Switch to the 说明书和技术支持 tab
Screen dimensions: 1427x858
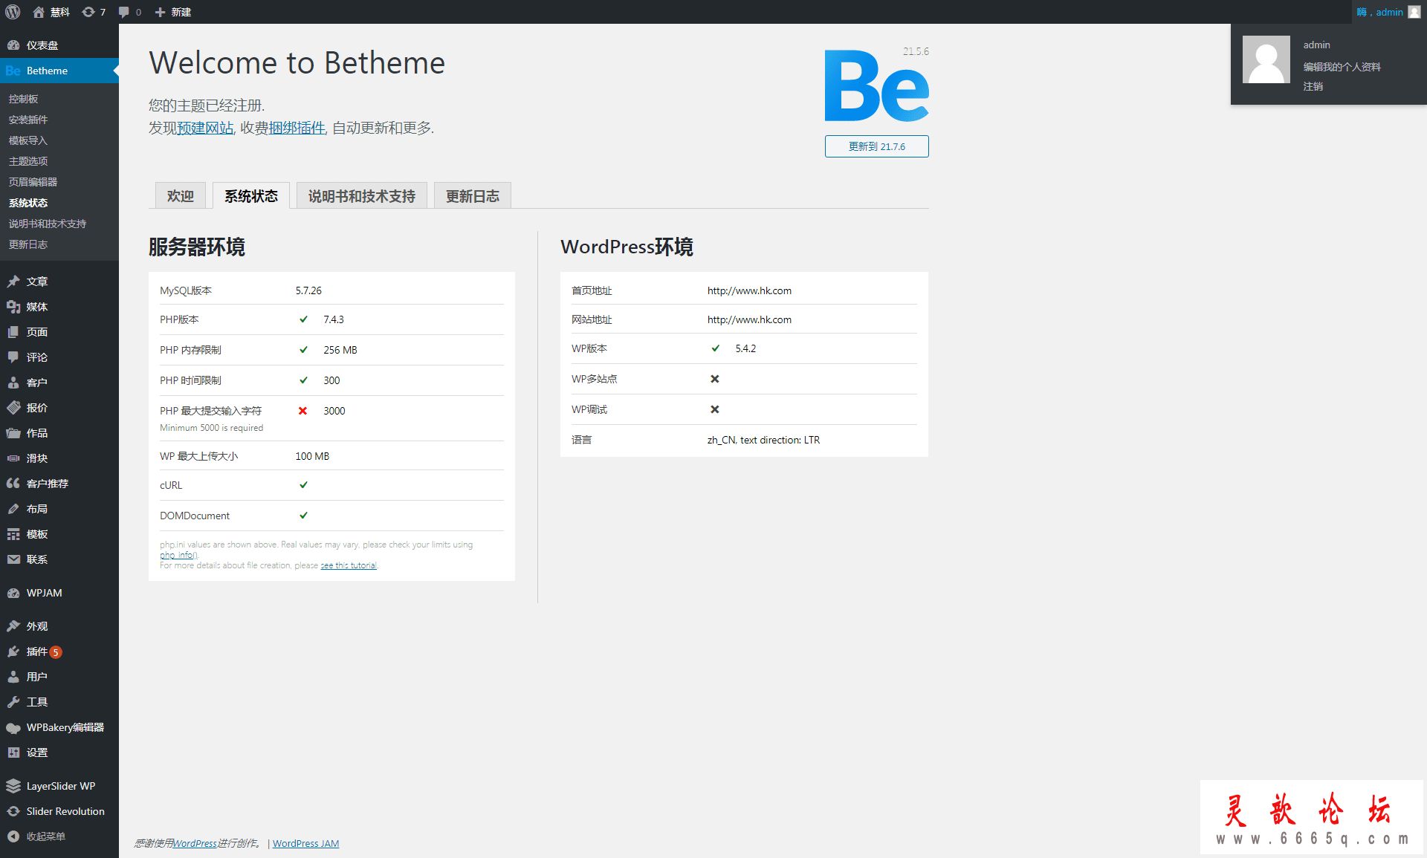tap(362, 196)
